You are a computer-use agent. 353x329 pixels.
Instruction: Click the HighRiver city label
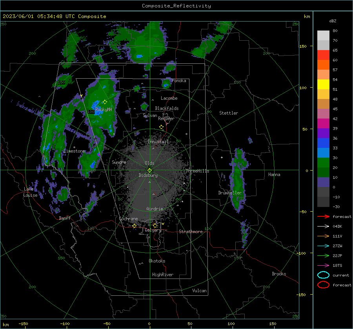click(x=163, y=275)
